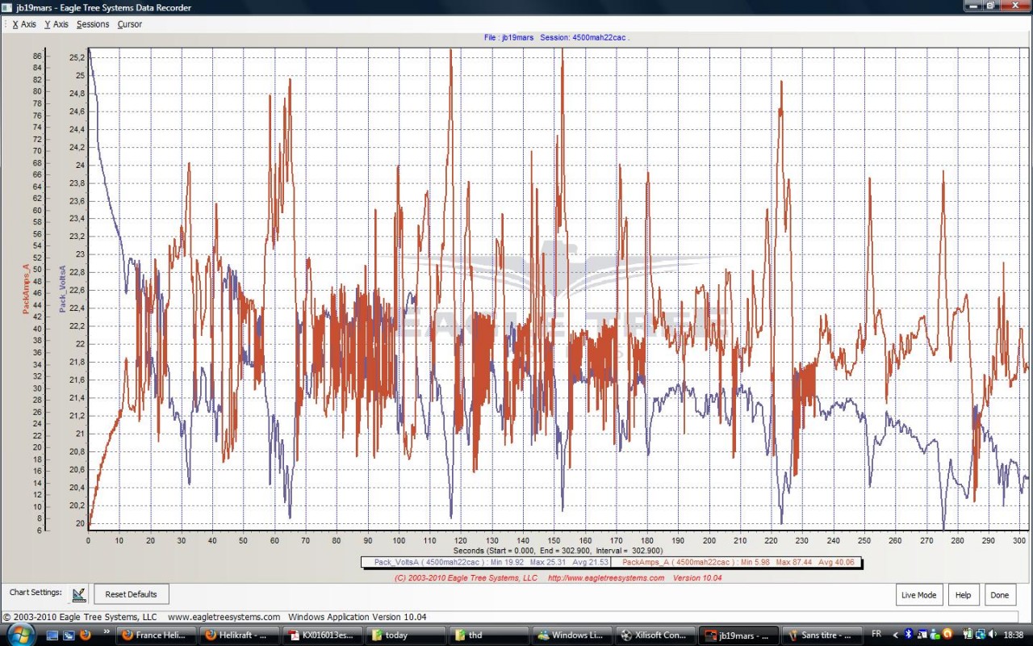
Task: Click the Bluetooth tray icon
Action: [x=907, y=635]
